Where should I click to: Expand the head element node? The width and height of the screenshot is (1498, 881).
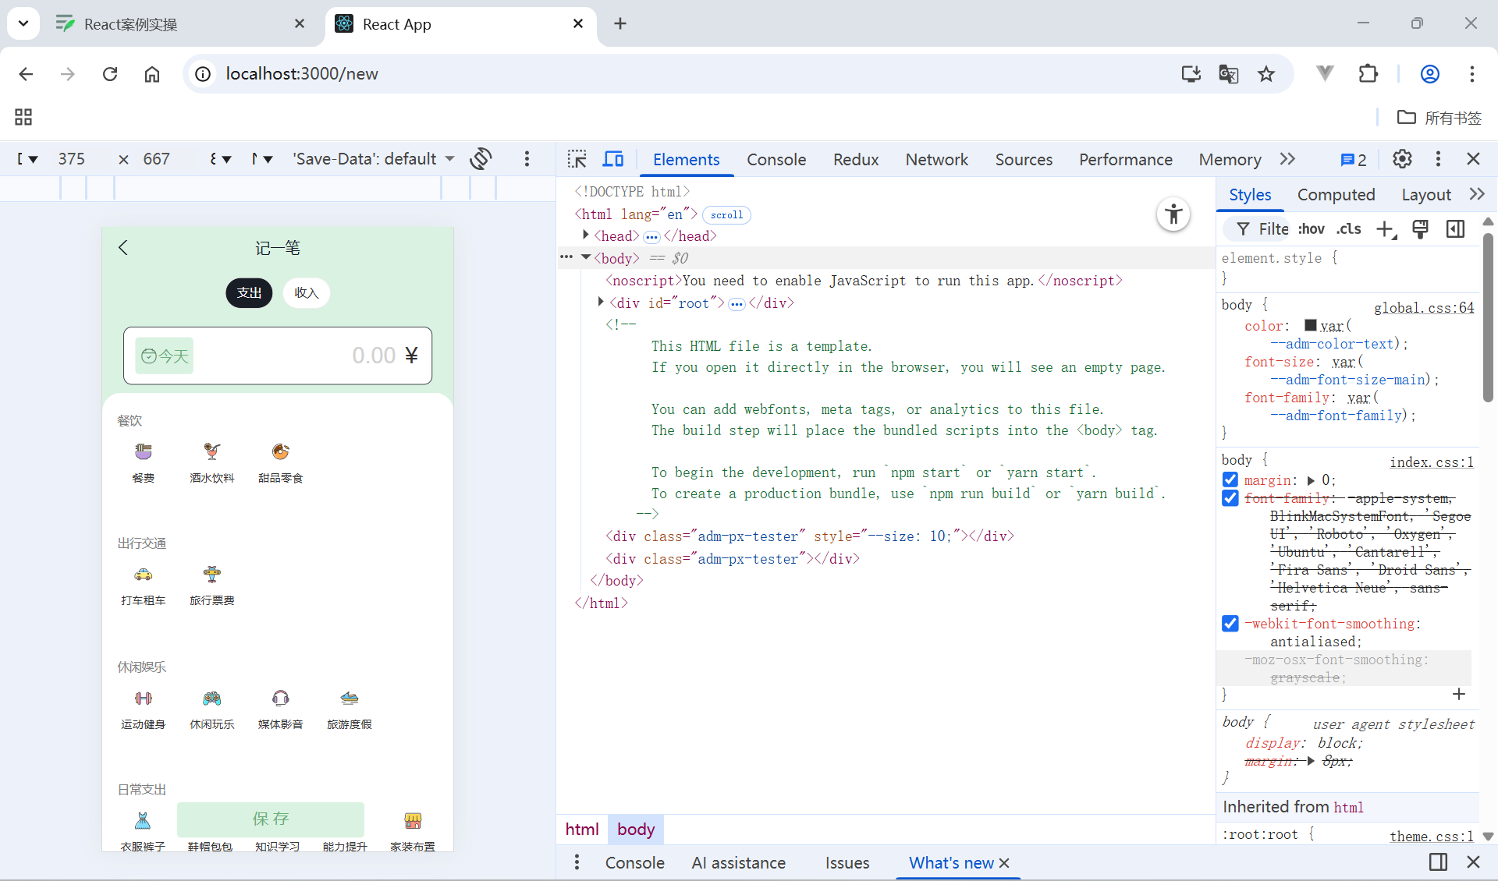585,235
